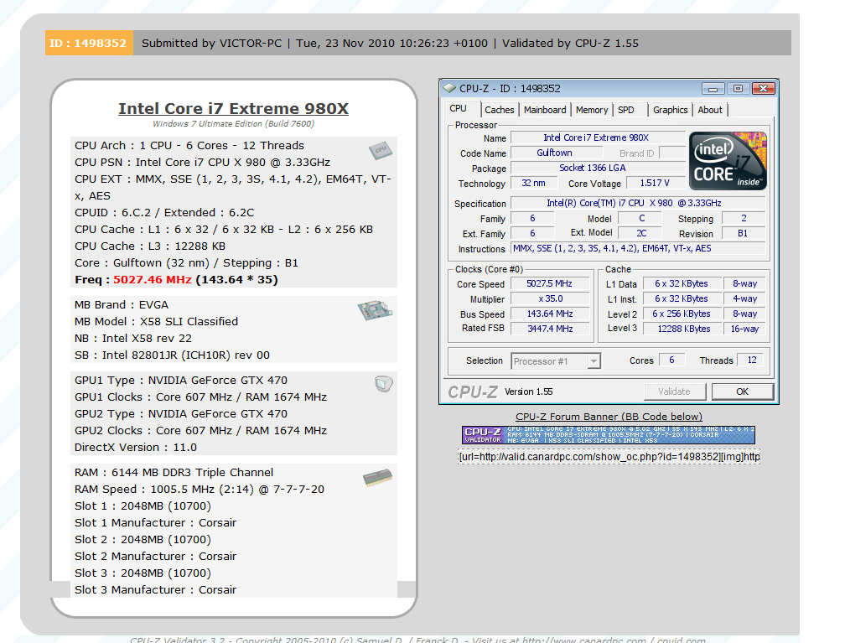The width and height of the screenshot is (845, 643).
Task: Click the BB code URL text field
Action: click(609, 457)
